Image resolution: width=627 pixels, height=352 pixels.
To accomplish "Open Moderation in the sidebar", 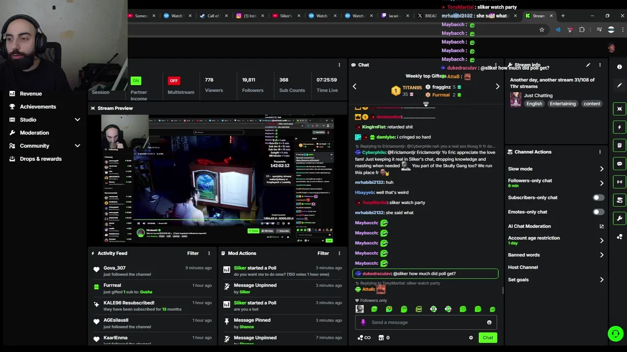I will tap(34, 132).
